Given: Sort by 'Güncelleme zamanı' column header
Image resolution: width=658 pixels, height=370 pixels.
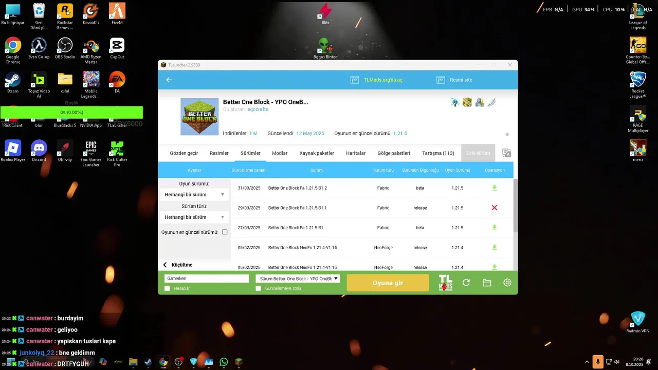Looking at the screenshot, I should (249, 170).
